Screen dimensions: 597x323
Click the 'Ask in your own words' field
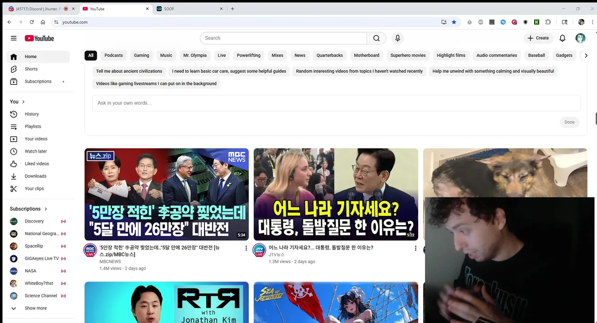[336, 103]
